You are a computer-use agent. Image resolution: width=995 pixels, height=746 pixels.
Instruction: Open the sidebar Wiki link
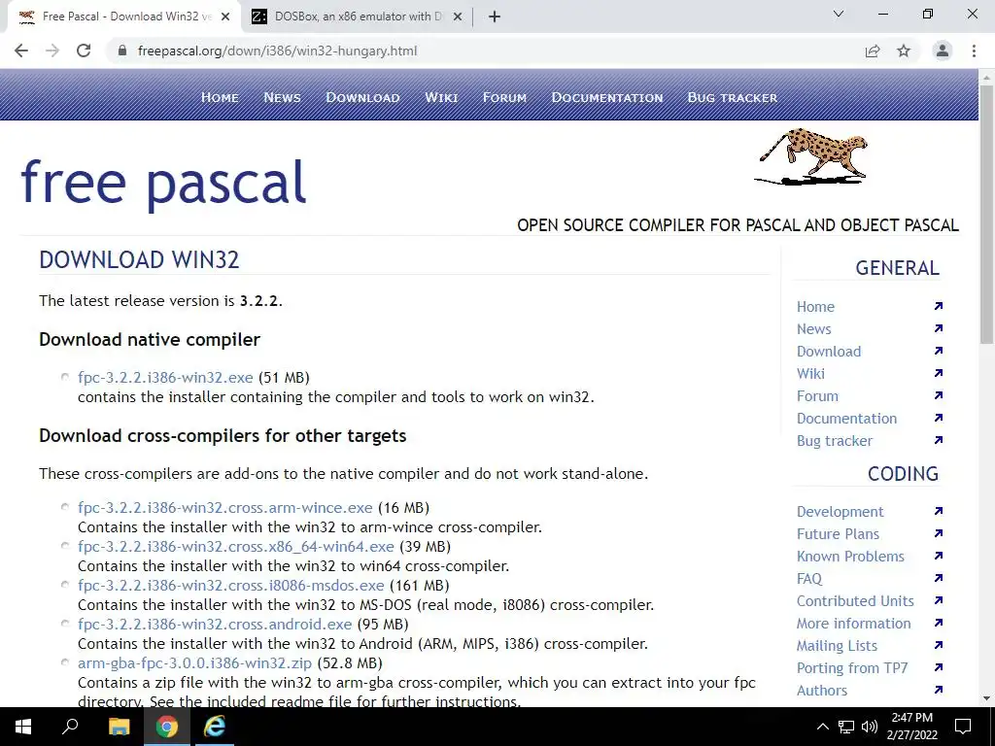[x=810, y=374]
